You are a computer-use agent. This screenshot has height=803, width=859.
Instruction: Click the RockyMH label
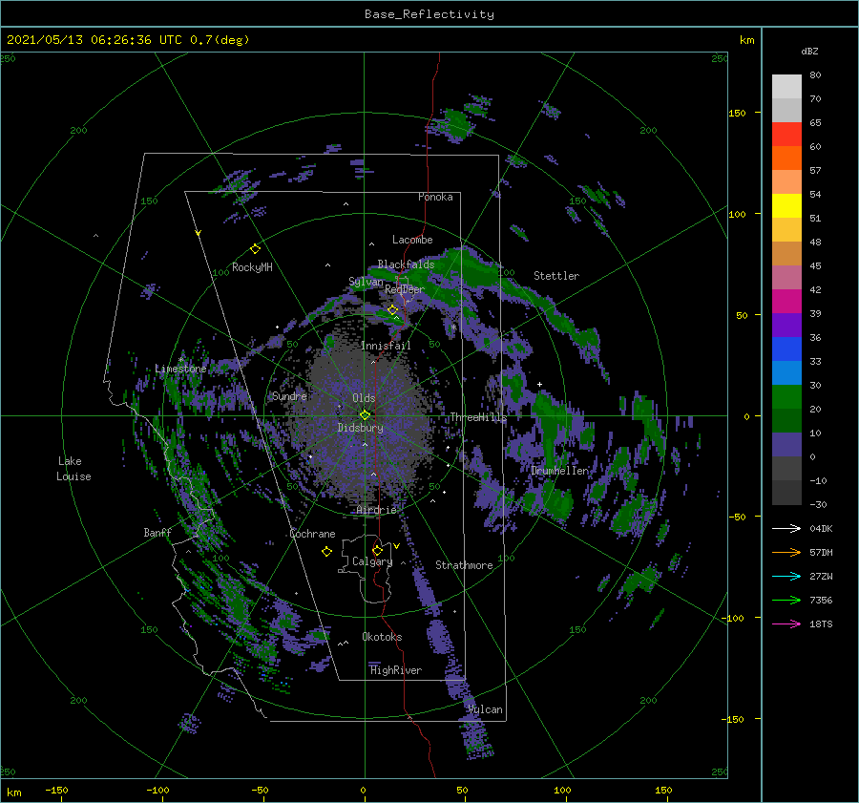252,267
